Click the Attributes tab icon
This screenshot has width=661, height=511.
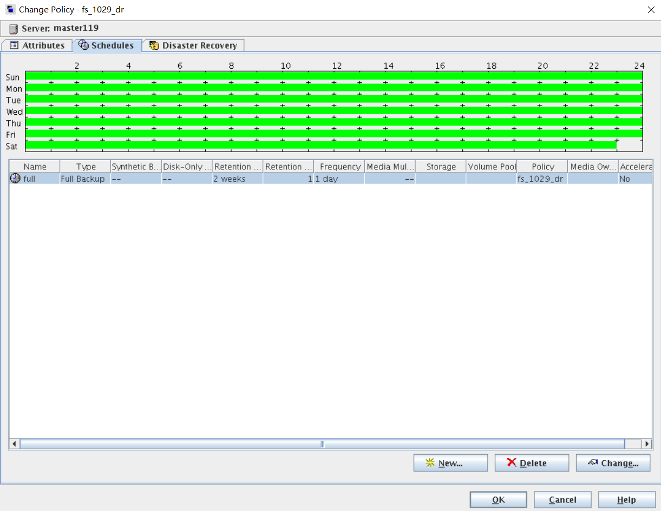(x=14, y=45)
